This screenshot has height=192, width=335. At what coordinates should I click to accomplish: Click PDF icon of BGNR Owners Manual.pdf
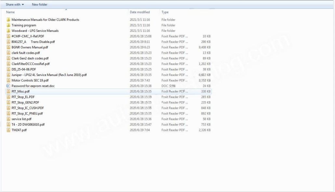pos(8,47)
